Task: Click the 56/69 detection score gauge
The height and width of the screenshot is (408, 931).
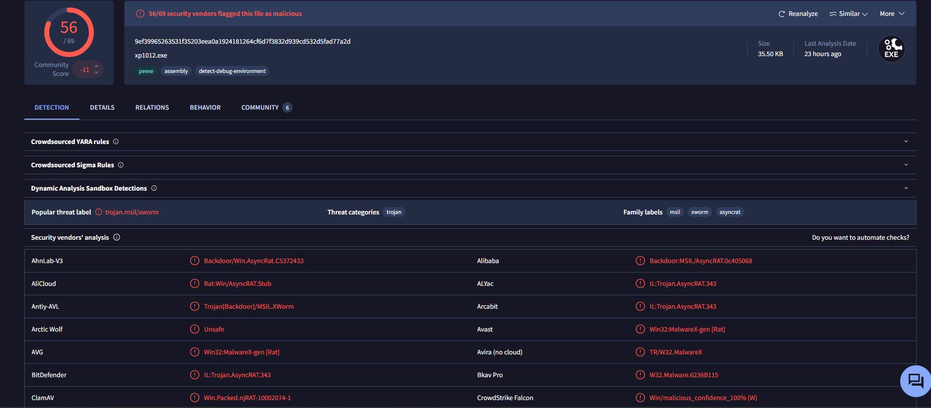Action: pos(69,32)
